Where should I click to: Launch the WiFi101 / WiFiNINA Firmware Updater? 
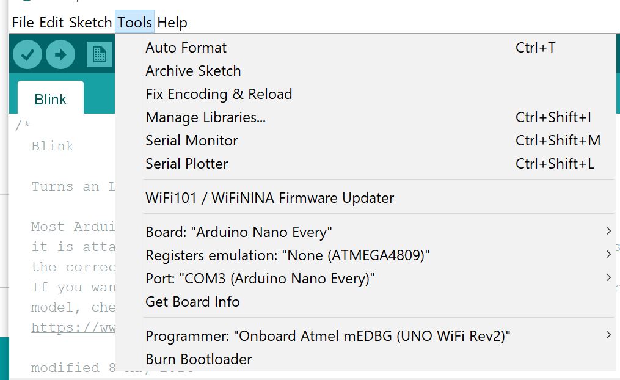click(269, 197)
